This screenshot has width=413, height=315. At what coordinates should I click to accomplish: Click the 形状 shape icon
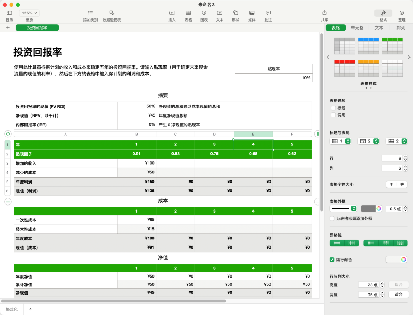point(235,13)
